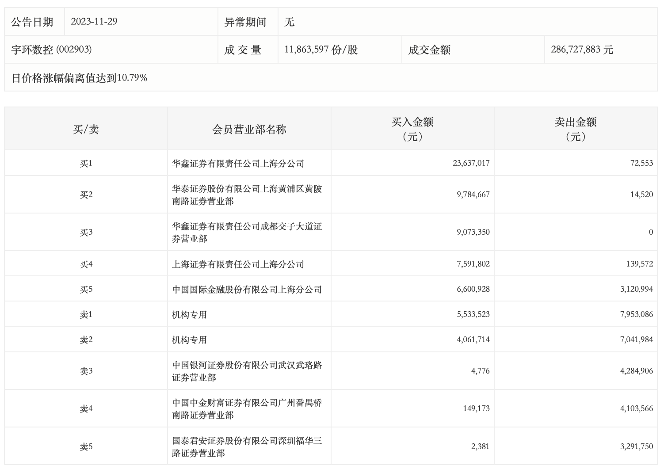Image resolution: width=664 pixels, height=473 pixels.
Task: Click 机构专用 in the 卖2 row
Action: coord(190,340)
